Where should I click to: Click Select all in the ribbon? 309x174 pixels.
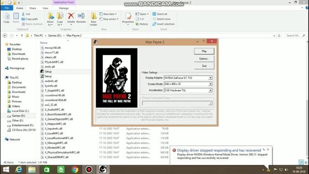[x=160, y=14]
